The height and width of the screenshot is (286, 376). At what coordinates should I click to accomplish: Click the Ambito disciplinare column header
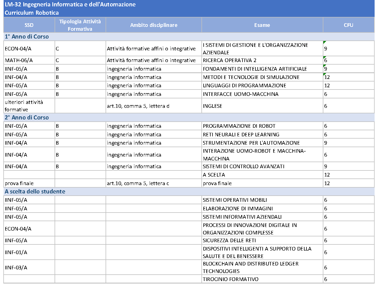[x=154, y=25]
